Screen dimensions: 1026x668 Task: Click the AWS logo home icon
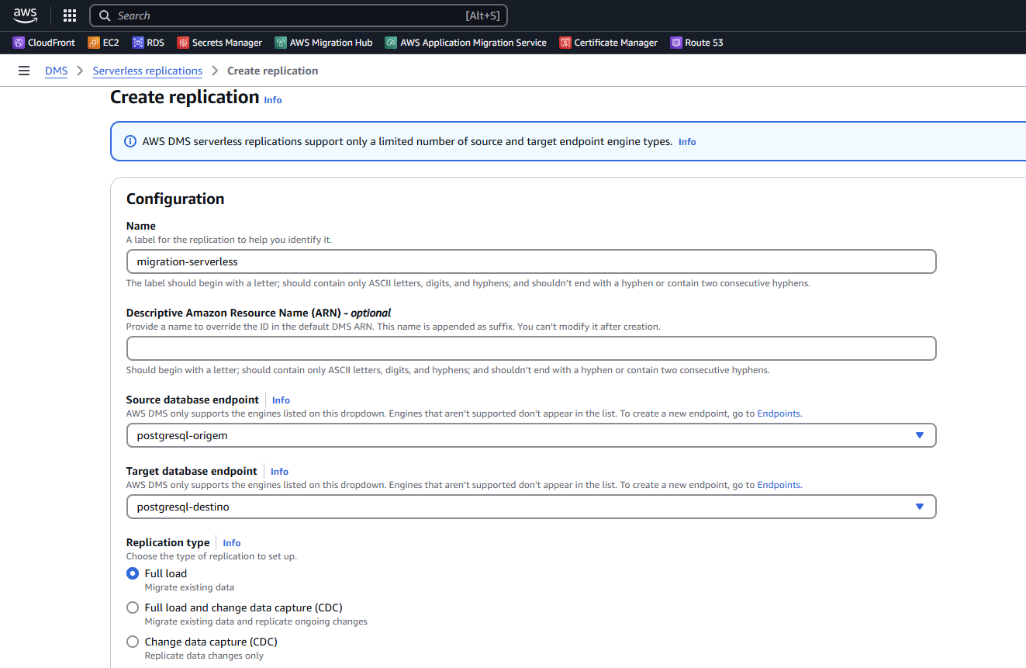click(25, 15)
